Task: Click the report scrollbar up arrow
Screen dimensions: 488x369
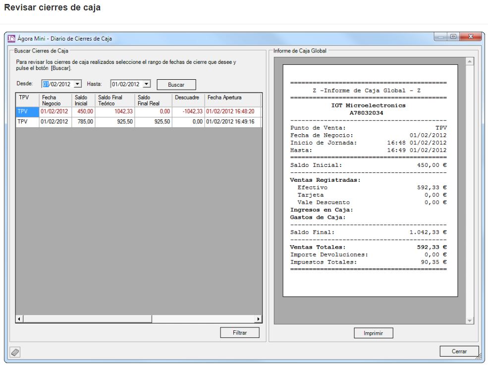Action: [x=470, y=61]
